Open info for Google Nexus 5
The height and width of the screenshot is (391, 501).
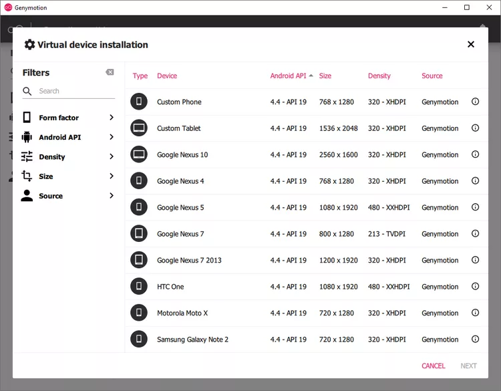(x=475, y=207)
